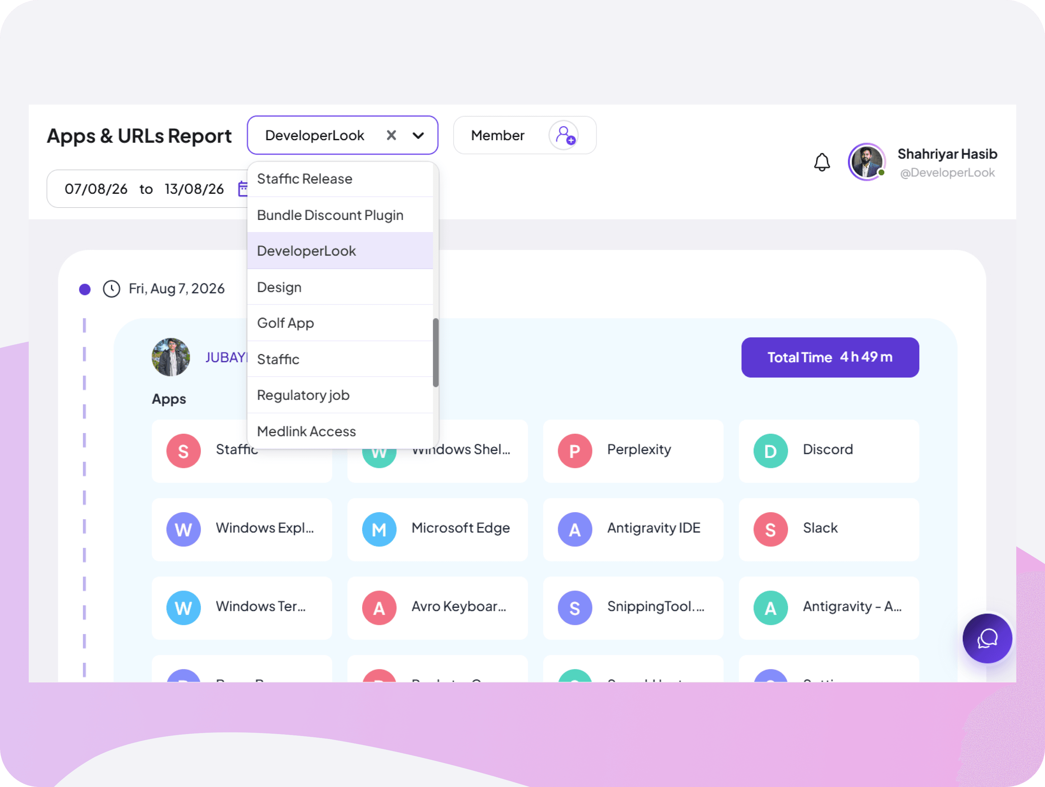
Task: Click the clock icon beside Fri, Aug 7
Action: click(x=111, y=289)
